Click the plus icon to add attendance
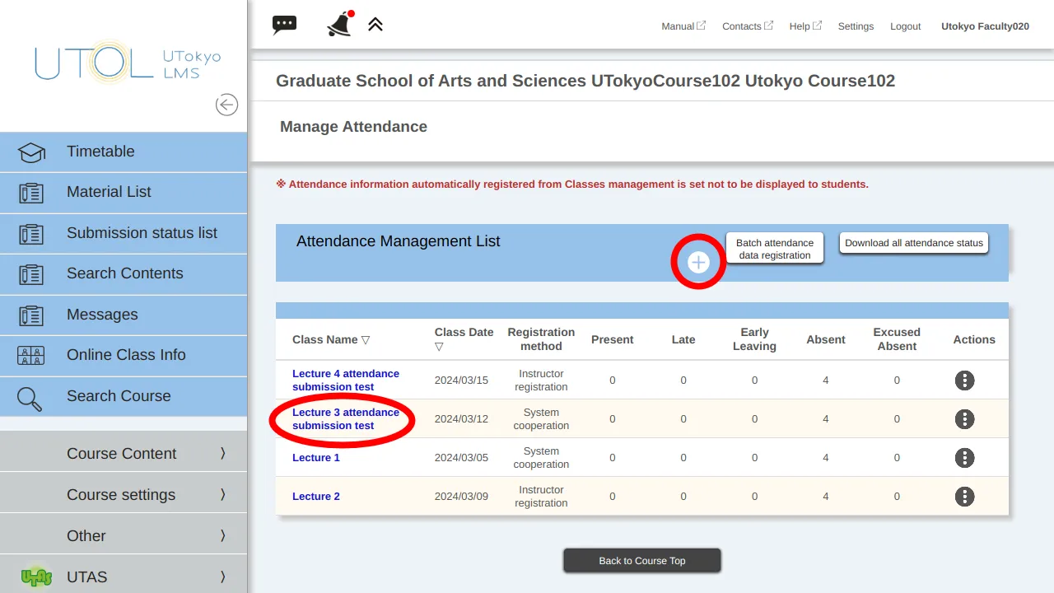Image resolution: width=1054 pixels, height=593 pixels. tap(698, 262)
